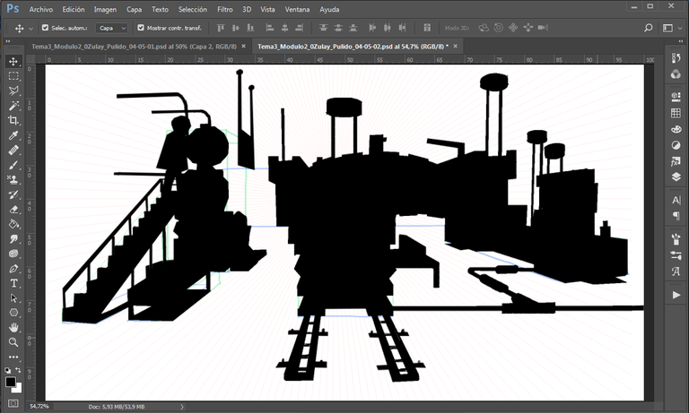Viewport: 689px width, 413px height.
Task: Open the Paragraph panel icon
Action: click(676, 216)
